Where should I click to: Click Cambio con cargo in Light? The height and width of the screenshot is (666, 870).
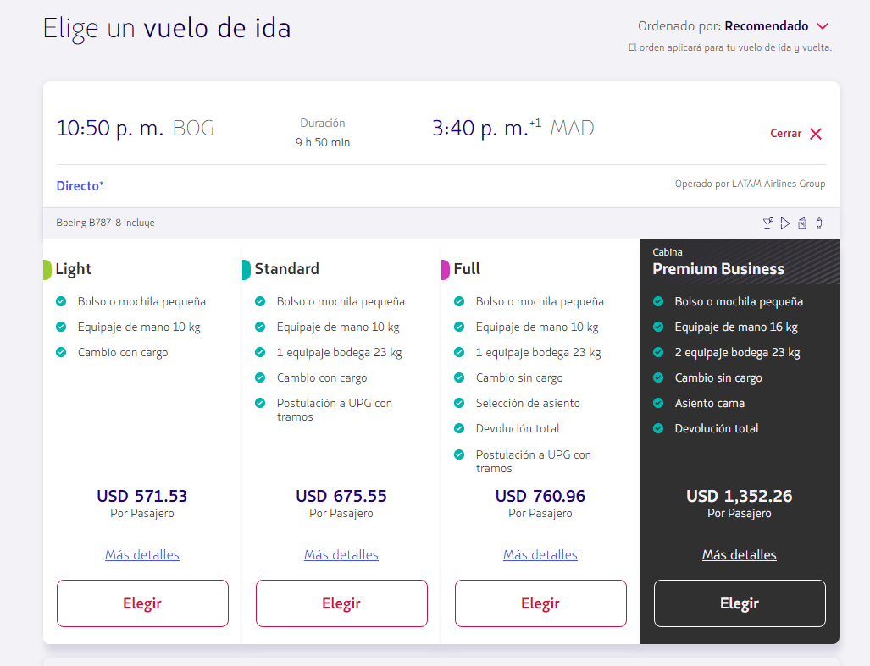tap(123, 353)
